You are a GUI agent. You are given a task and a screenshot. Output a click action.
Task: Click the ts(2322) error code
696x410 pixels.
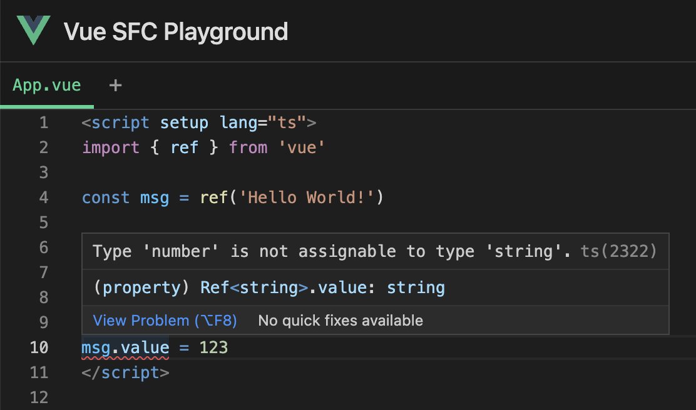click(x=619, y=251)
